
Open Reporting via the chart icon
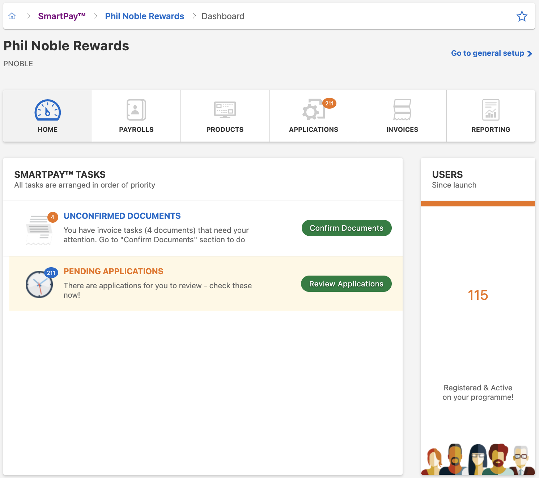(x=491, y=110)
